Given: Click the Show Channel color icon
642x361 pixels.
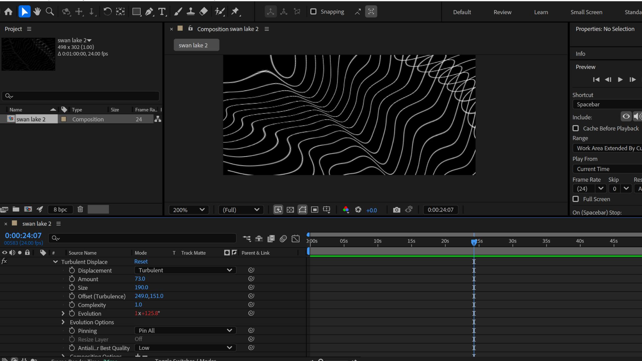Looking at the screenshot, I should click(x=346, y=210).
